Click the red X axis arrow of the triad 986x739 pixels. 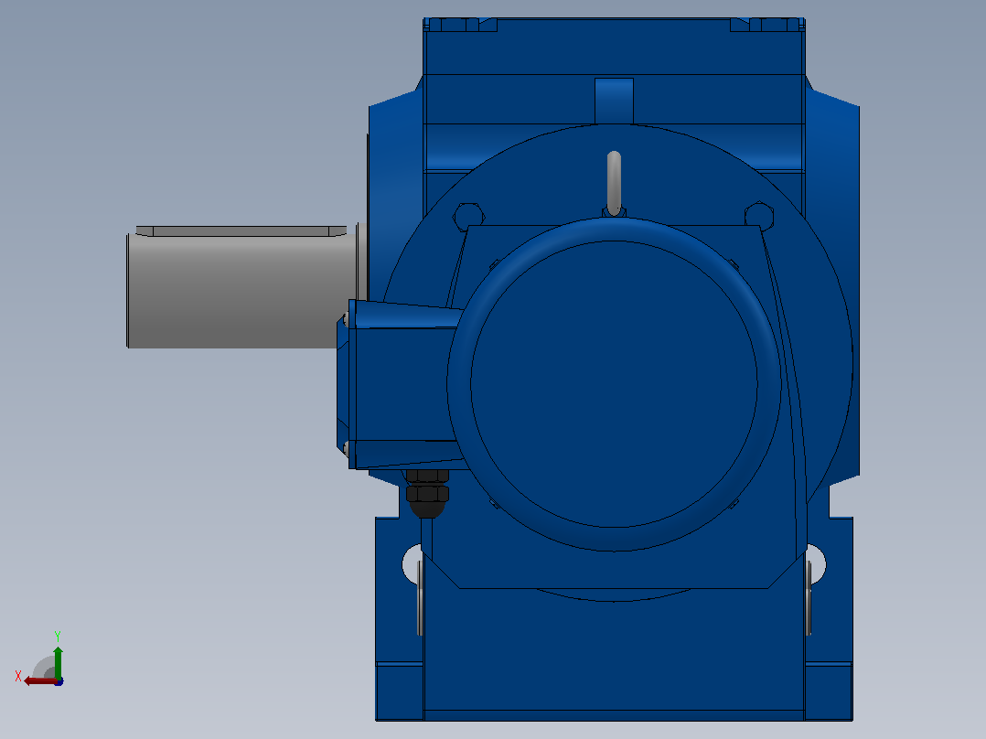click(x=40, y=681)
